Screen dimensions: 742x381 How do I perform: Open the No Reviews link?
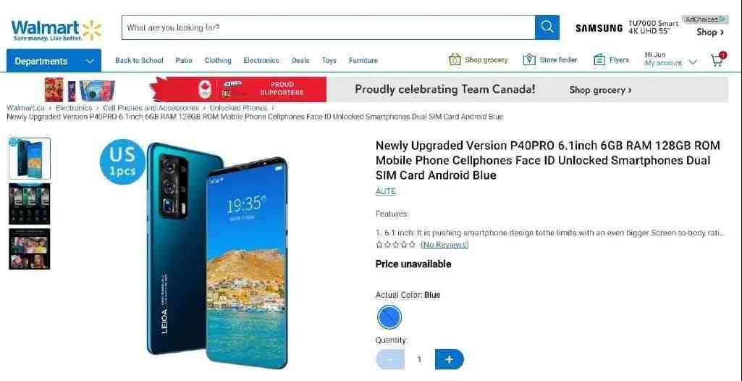pos(444,245)
